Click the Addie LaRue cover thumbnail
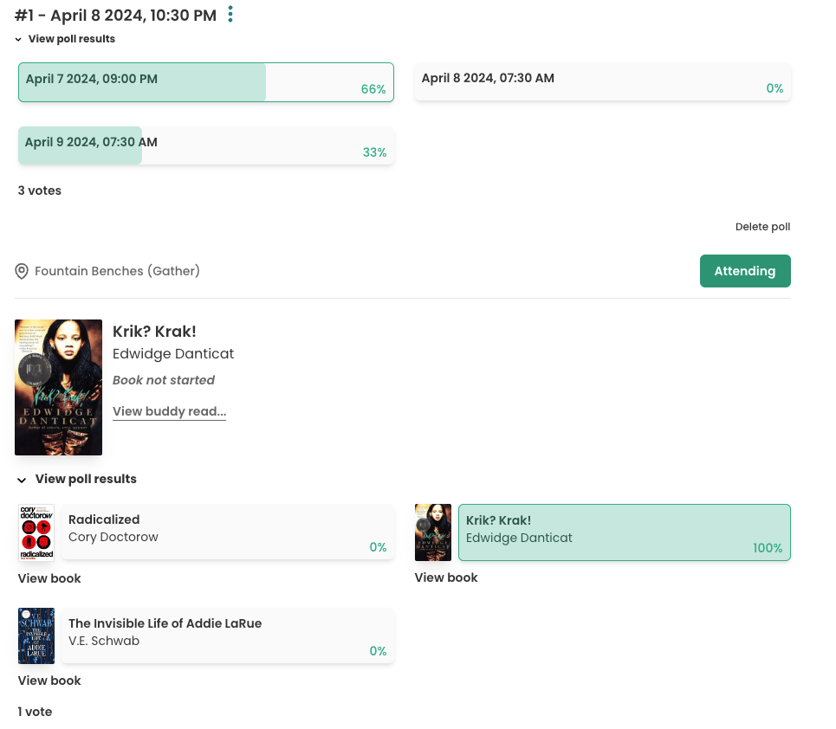The height and width of the screenshot is (729, 836). (x=36, y=635)
